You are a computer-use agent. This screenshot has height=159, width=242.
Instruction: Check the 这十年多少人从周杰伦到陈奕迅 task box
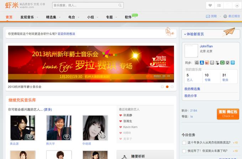[184, 143]
